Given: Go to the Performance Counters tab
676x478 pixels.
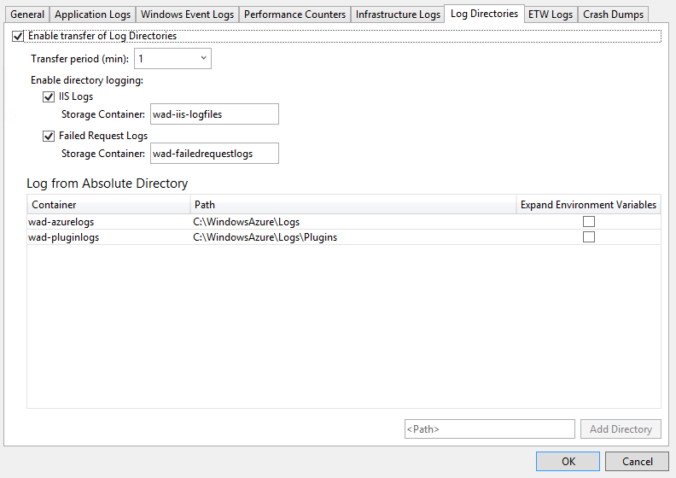Looking at the screenshot, I should [x=294, y=15].
